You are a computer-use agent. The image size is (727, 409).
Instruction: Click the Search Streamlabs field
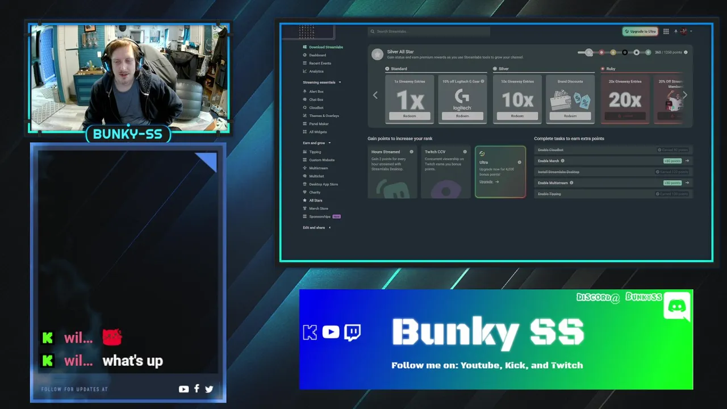point(429,31)
